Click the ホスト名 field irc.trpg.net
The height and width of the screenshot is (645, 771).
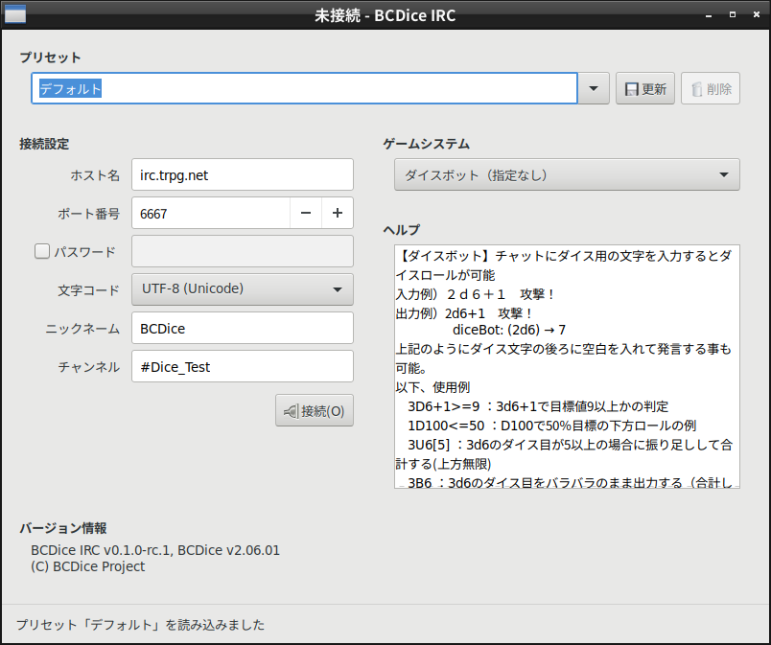(x=243, y=174)
